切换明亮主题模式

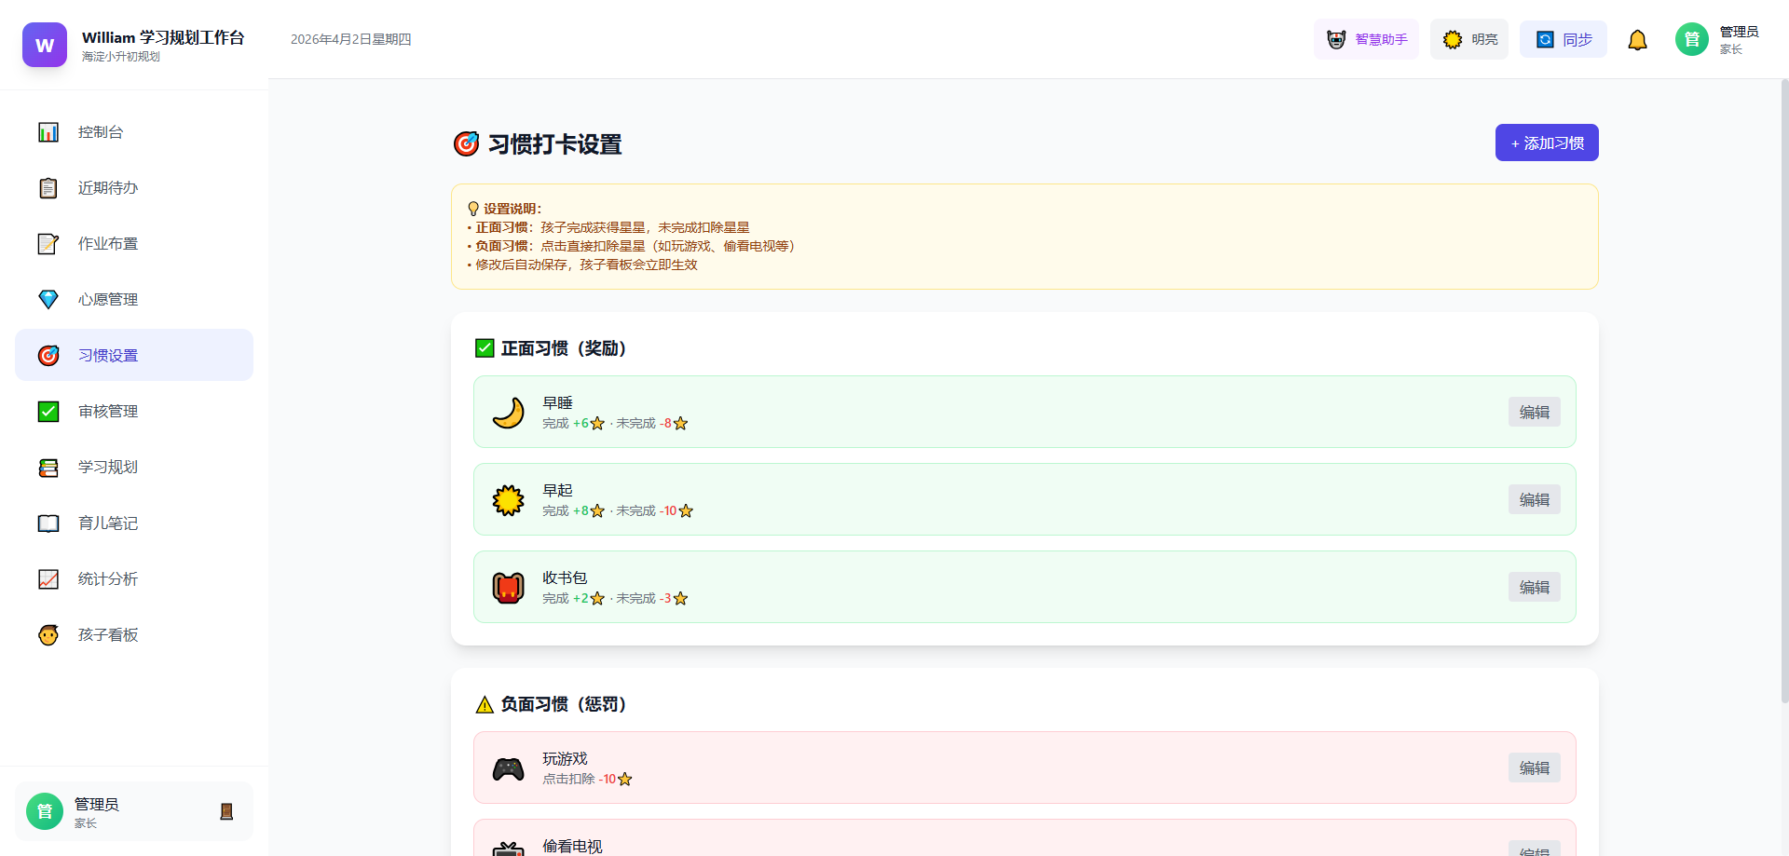click(x=1468, y=39)
